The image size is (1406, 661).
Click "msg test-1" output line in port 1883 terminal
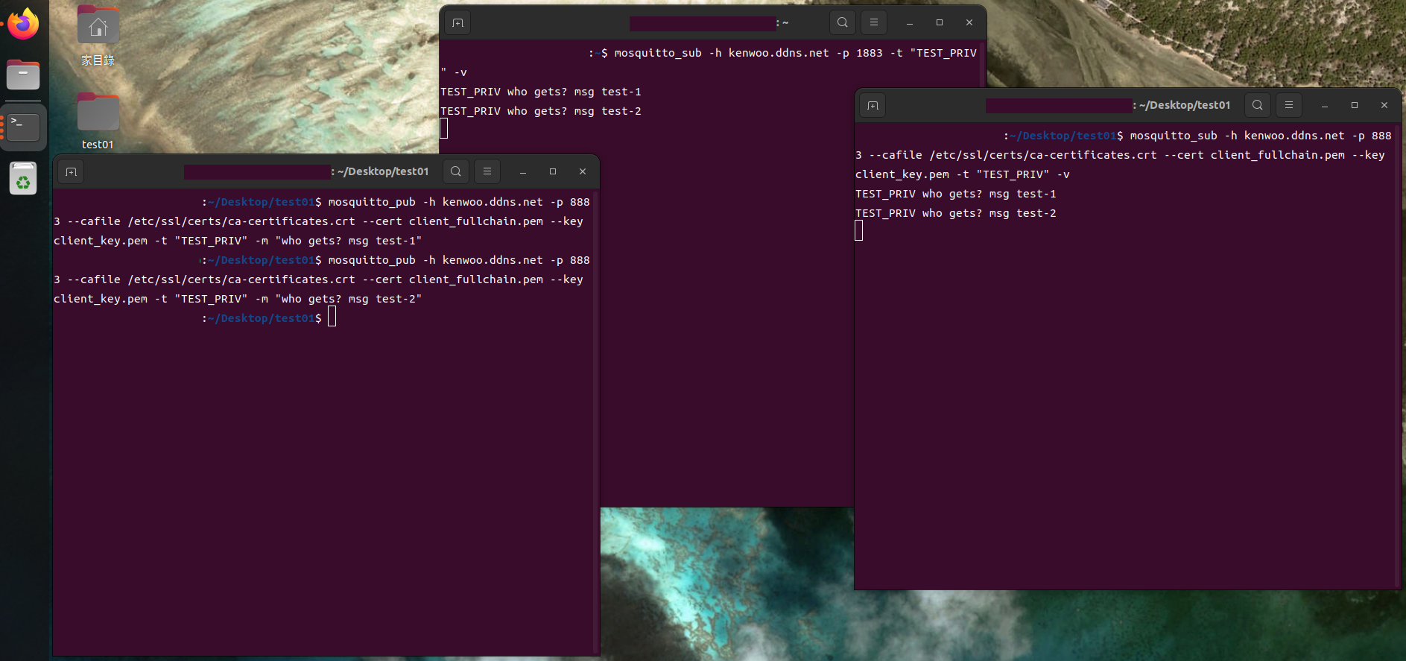pyautogui.click(x=541, y=92)
